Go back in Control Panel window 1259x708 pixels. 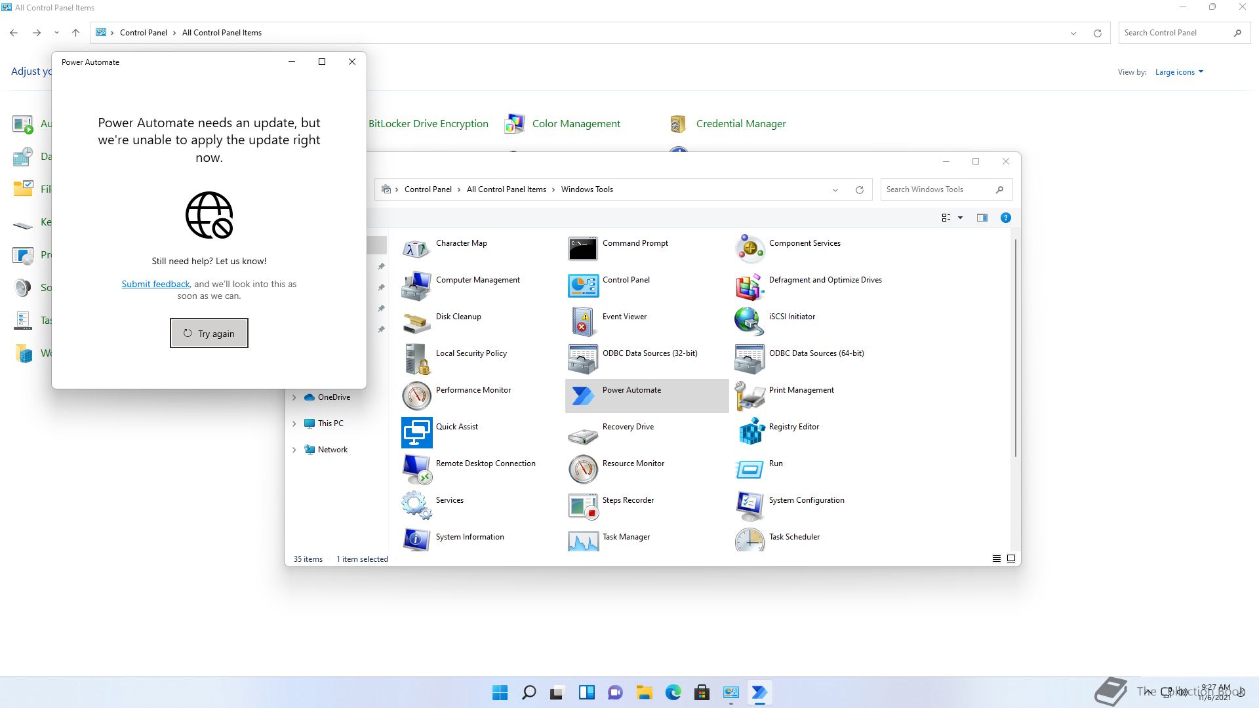(14, 33)
